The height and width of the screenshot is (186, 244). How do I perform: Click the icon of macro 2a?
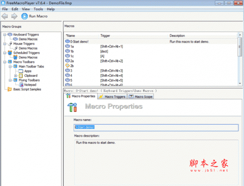[x=68, y=61]
